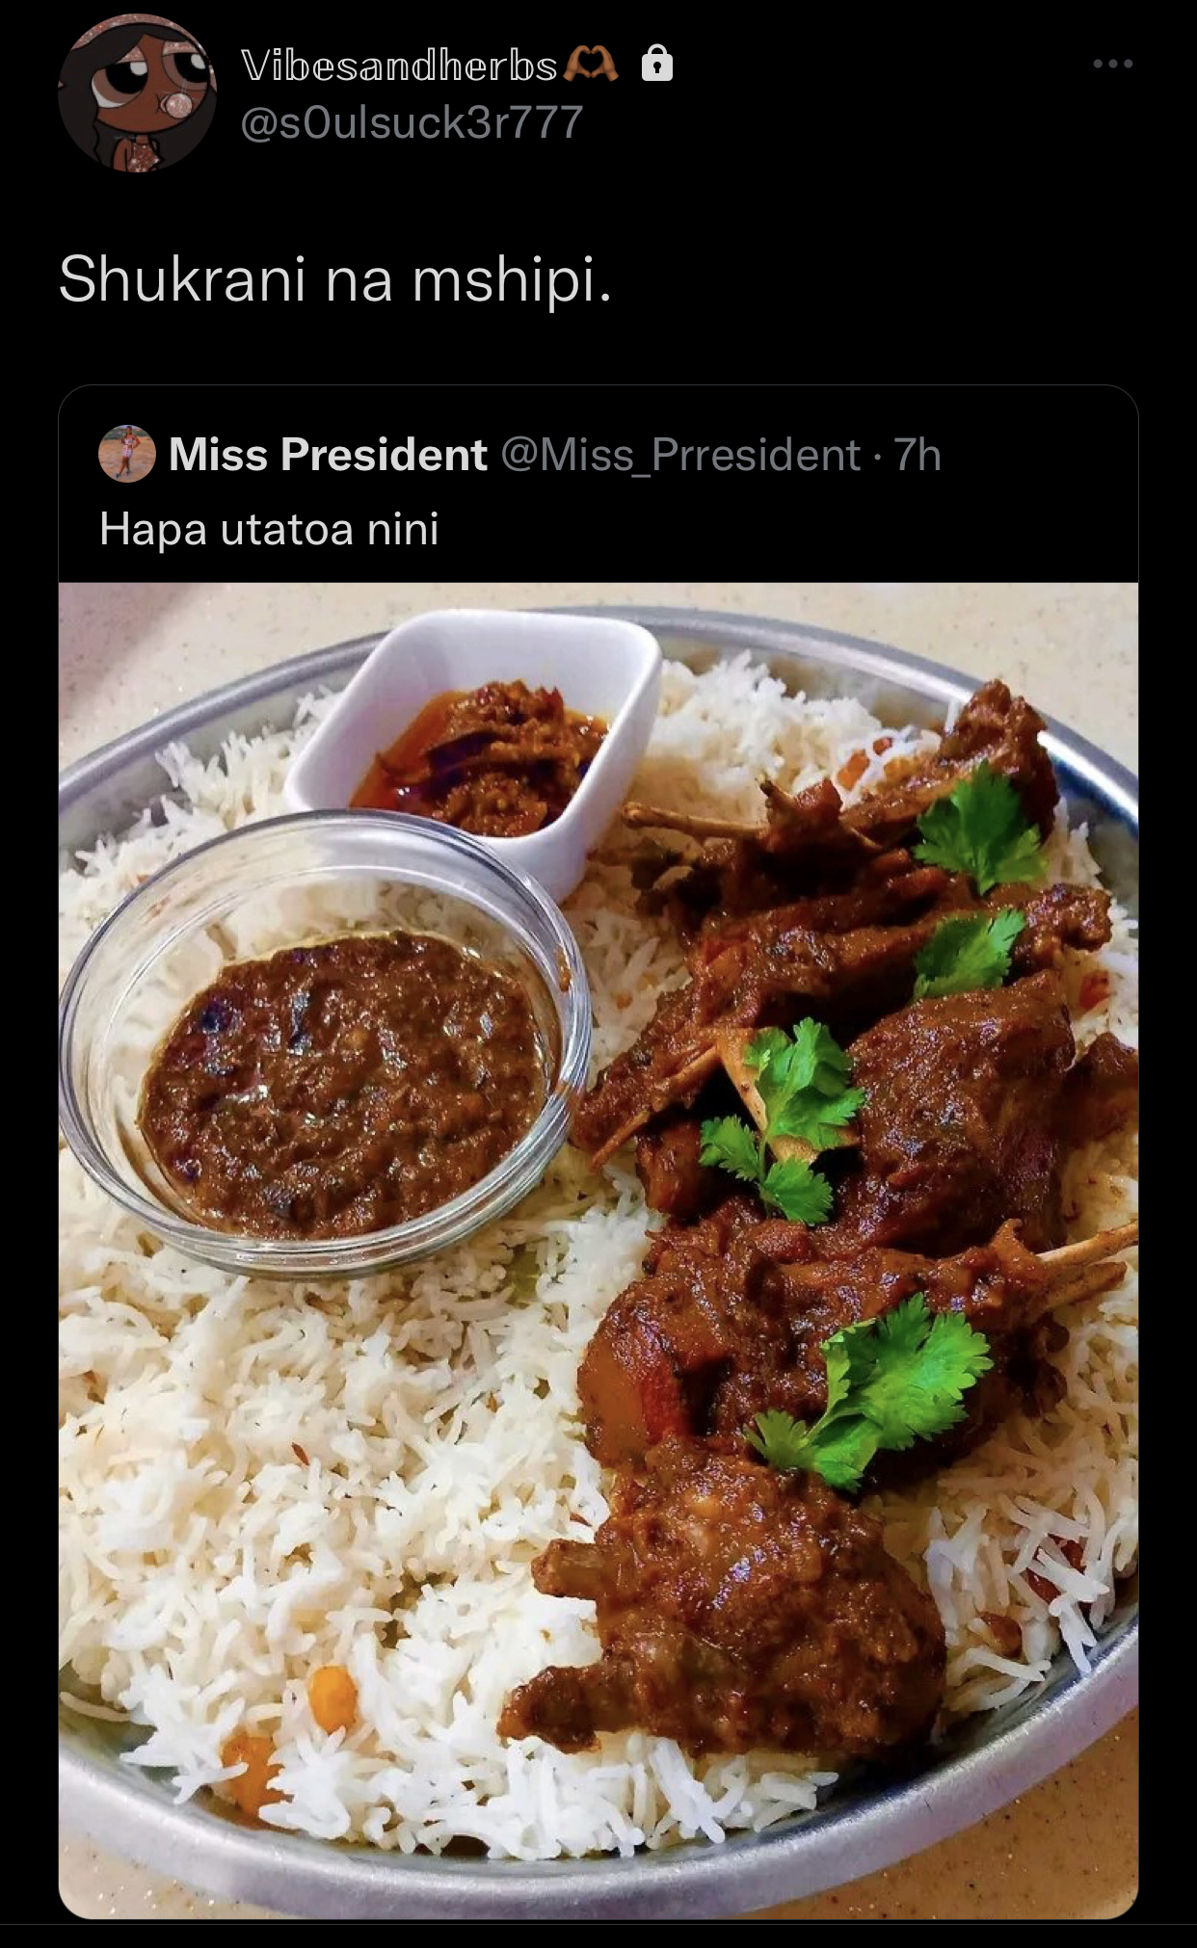1197x1948 pixels.
Task: Open the @s0ulsuck3r777 handle
Action: click(x=412, y=122)
